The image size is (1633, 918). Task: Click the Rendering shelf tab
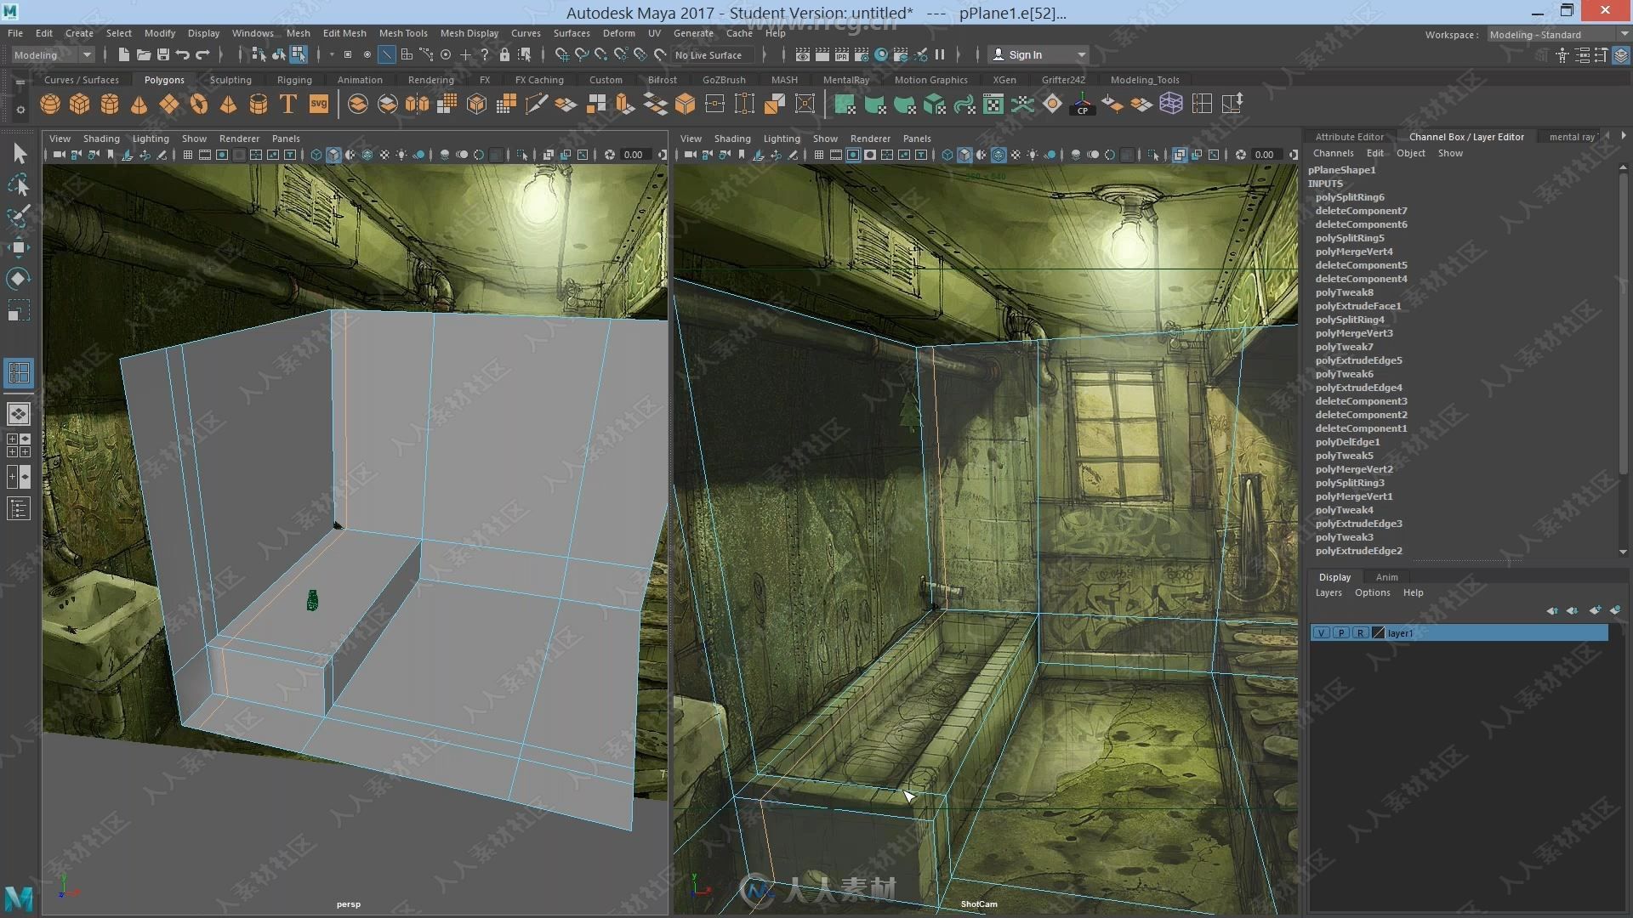point(429,78)
